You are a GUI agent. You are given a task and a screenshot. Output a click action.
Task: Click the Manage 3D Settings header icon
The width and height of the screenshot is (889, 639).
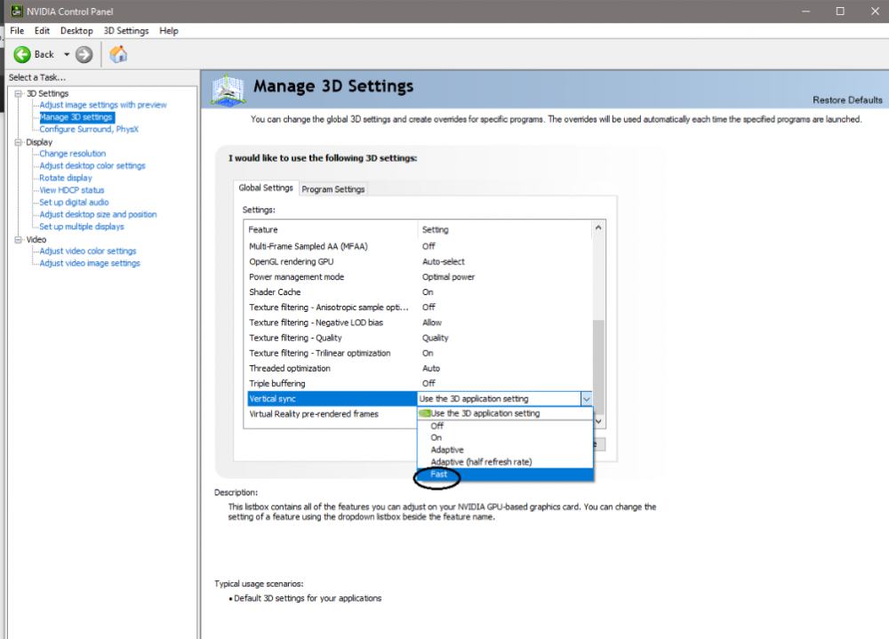click(228, 90)
